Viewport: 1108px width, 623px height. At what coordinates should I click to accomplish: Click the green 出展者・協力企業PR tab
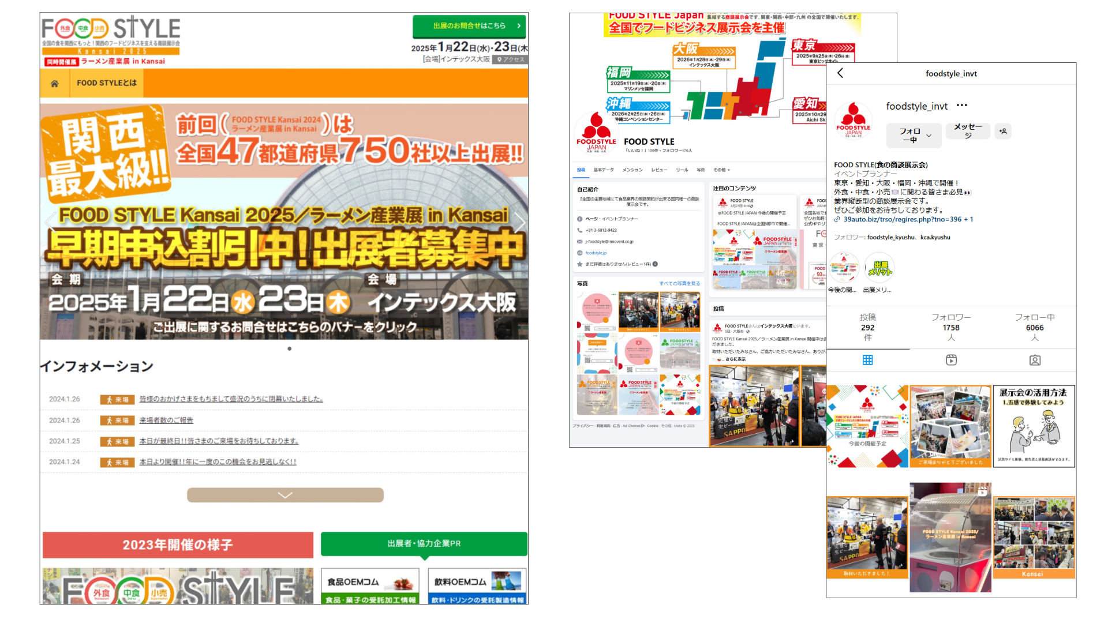click(x=424, y=544)
